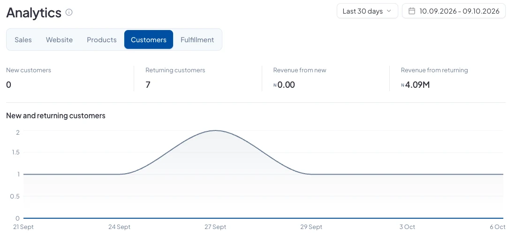This screenshot has height=237, width=508.
Task: Click the 6 Oct axis label
Action: pos(498,227)
